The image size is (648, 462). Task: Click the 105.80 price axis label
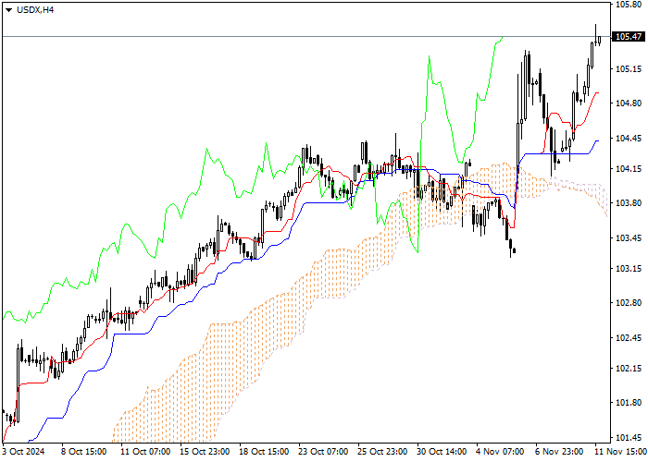pos(629,5)
